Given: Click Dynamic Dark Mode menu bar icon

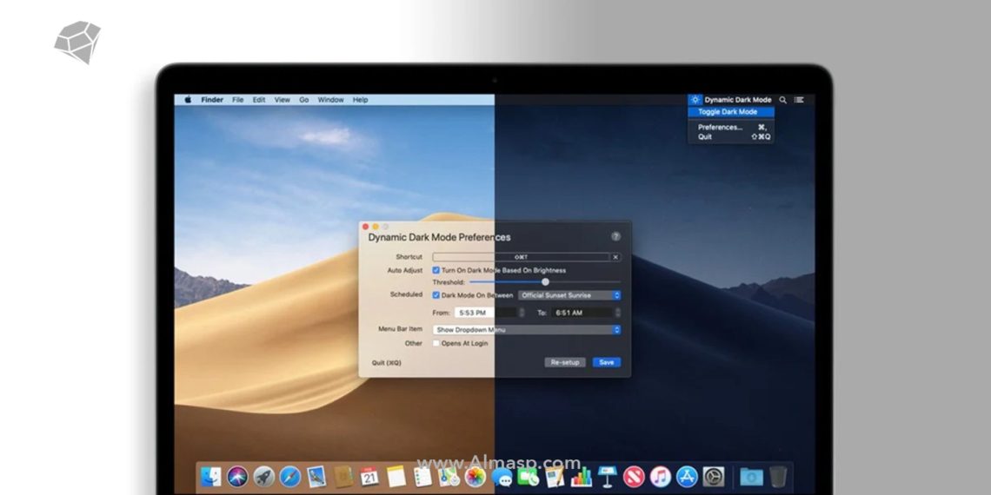Looking at the screenshot, I should (x=695, y=100).
